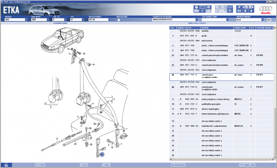Click the pushpin icon in the toolbar

(239, 7)
